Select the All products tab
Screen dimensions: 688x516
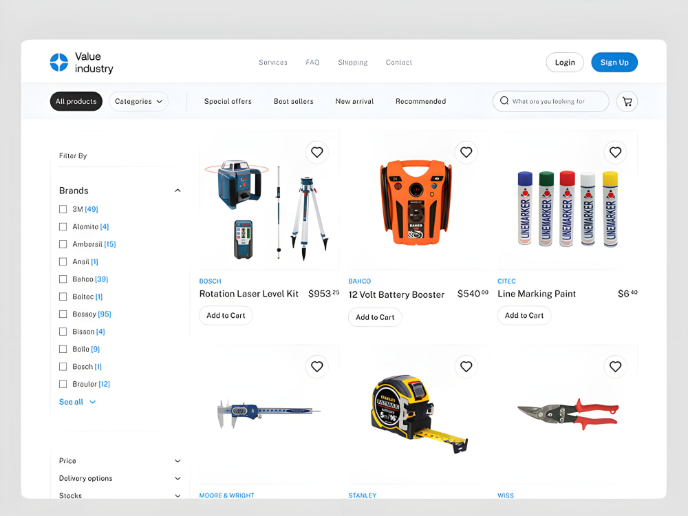[76, 101]
